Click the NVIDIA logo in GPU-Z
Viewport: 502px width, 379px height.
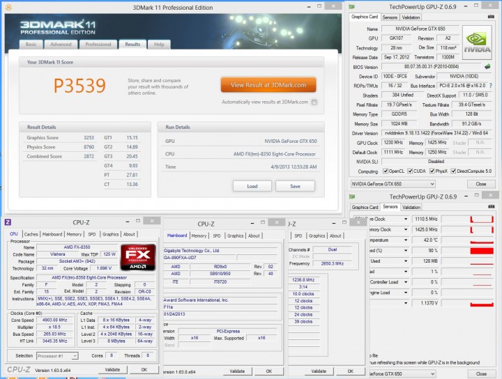point(477,42)
